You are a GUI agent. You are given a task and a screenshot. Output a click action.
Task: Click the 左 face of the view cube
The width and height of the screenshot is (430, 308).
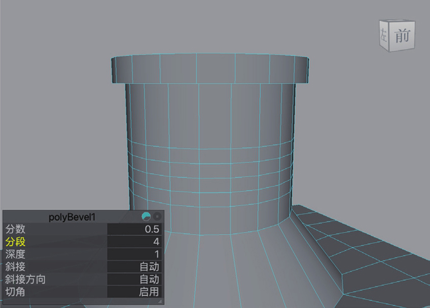(384, 37)
